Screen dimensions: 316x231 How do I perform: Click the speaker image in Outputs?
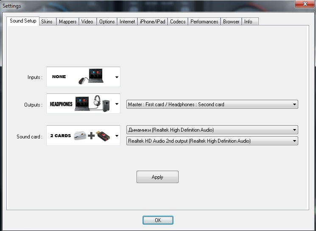pos(106,106)
